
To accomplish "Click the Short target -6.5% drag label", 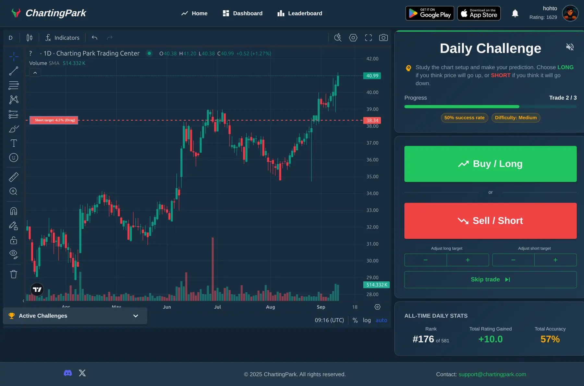I will [54, 120].
